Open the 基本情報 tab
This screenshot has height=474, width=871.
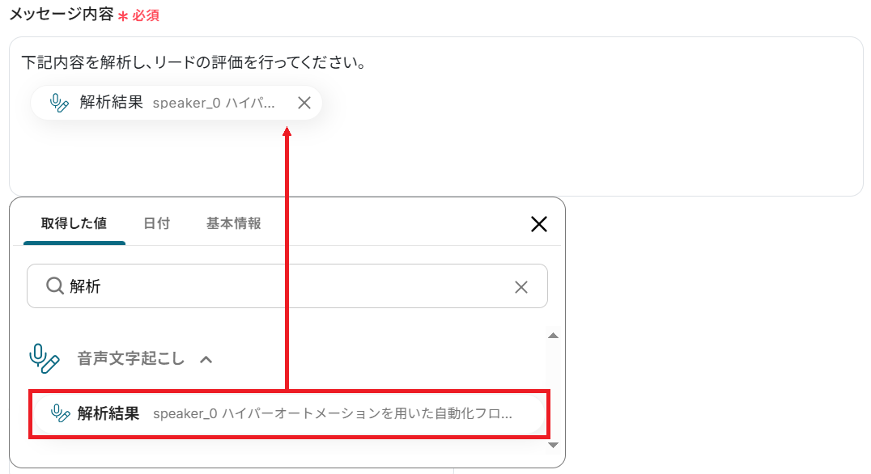click(233, 223)
